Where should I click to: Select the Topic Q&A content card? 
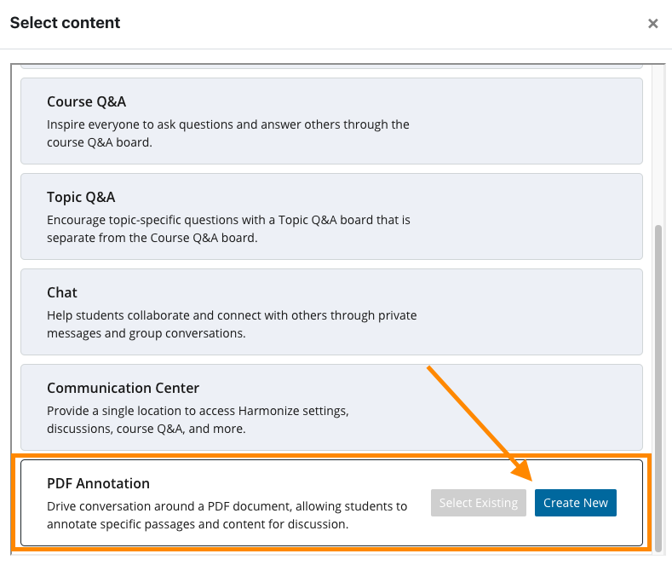point(331,216)
